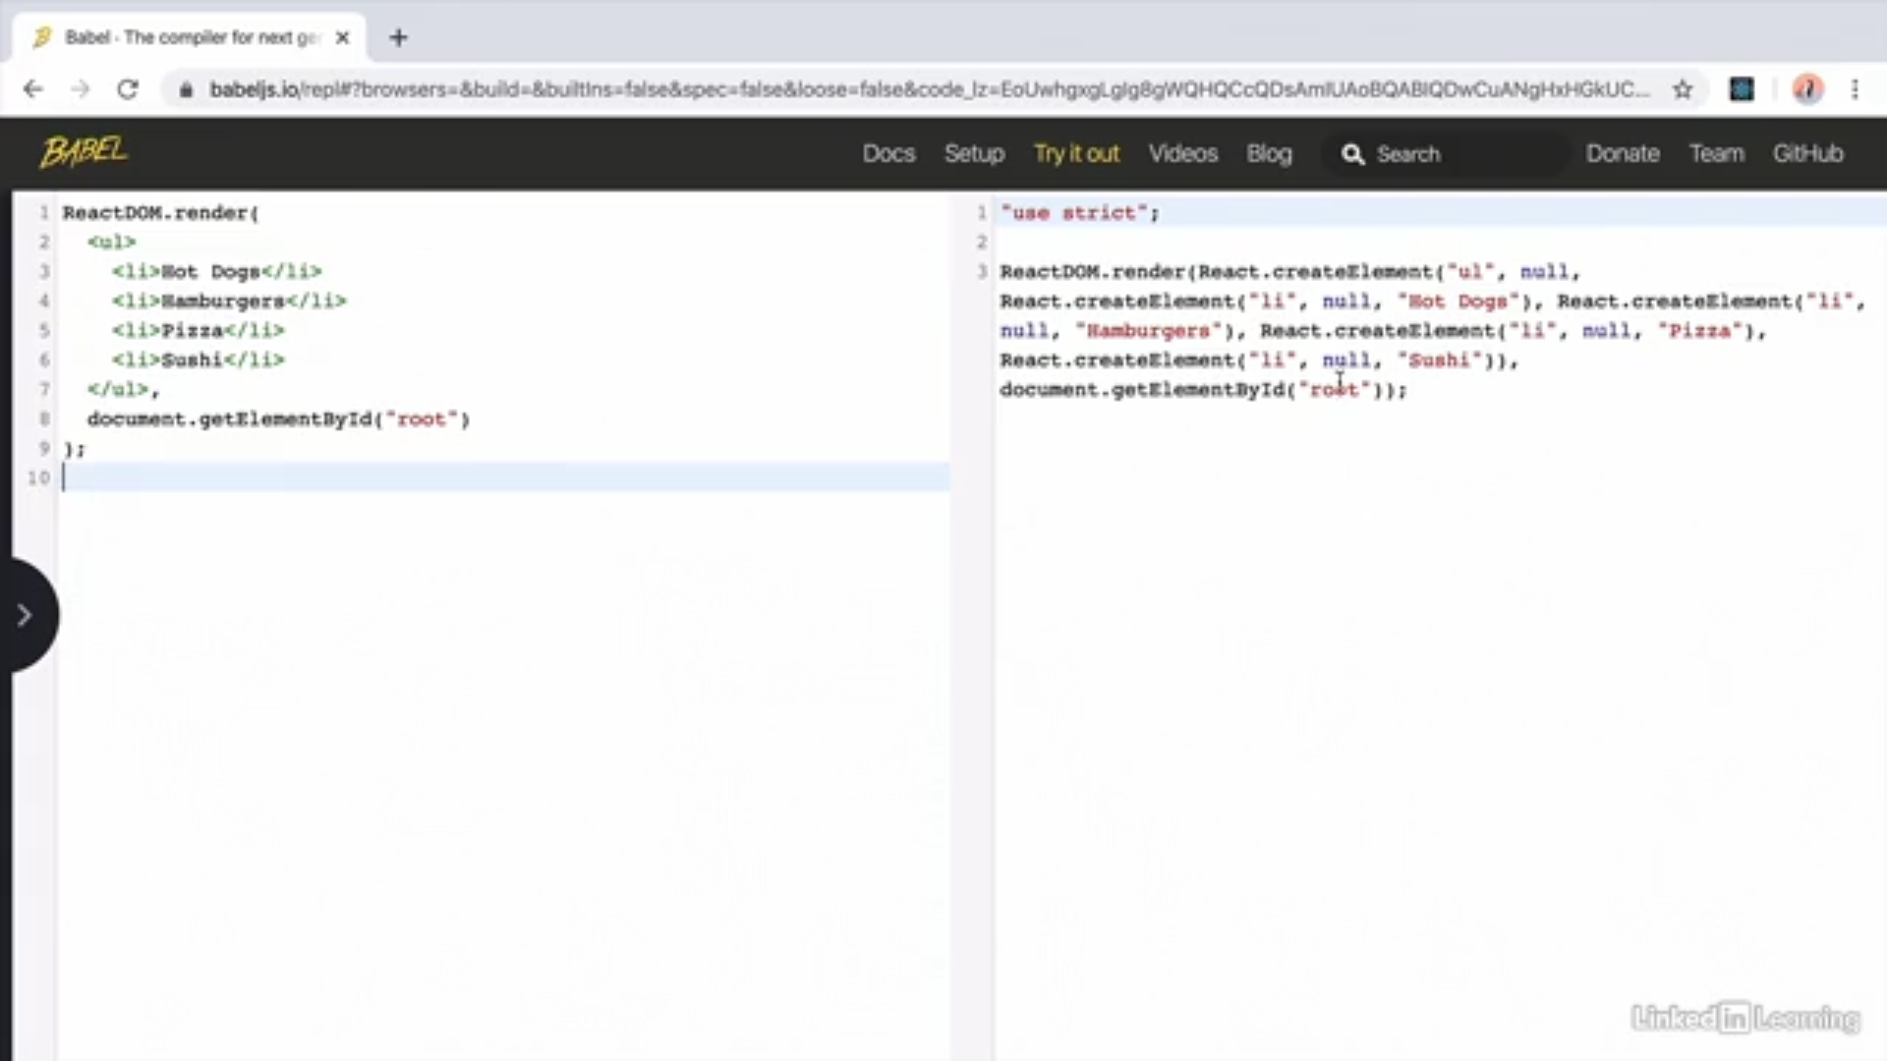Click the opening <ul> tag line
1887x1061 pixels.
111,242
